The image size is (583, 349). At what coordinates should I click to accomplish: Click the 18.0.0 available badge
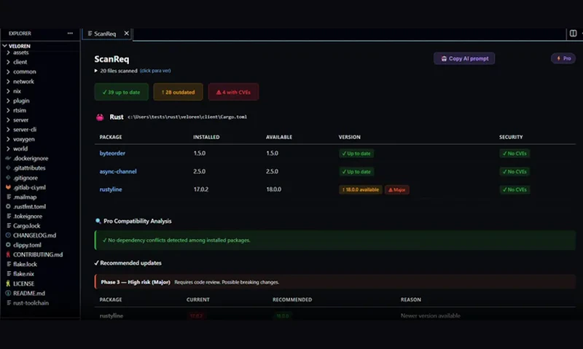[360, 189]
